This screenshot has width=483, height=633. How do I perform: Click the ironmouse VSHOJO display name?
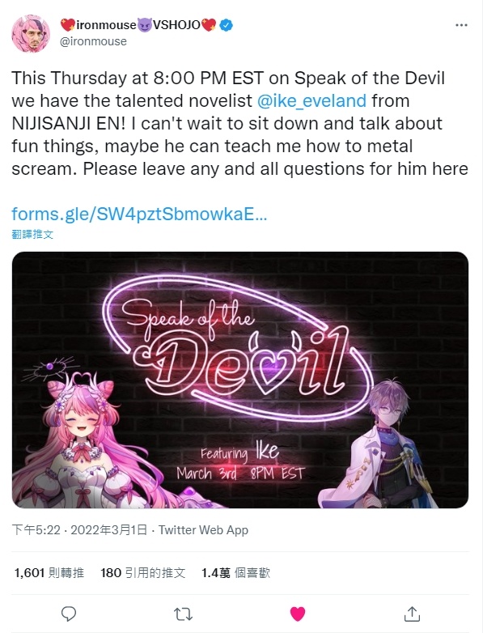click(138, 25)
